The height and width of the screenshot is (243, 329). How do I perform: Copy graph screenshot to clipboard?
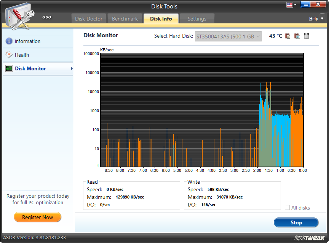pos(297,36)
